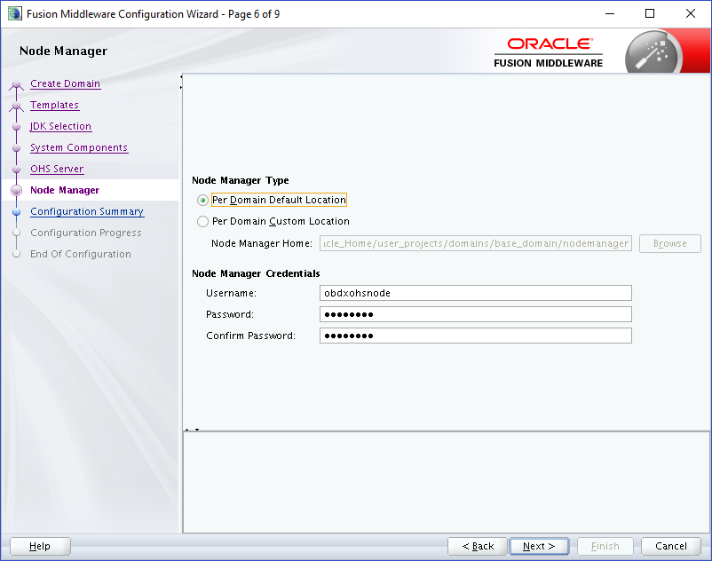Click the Password input field
Image resolution: width=712 pixels, height=561 pixels.
click(x=476, y=314)
